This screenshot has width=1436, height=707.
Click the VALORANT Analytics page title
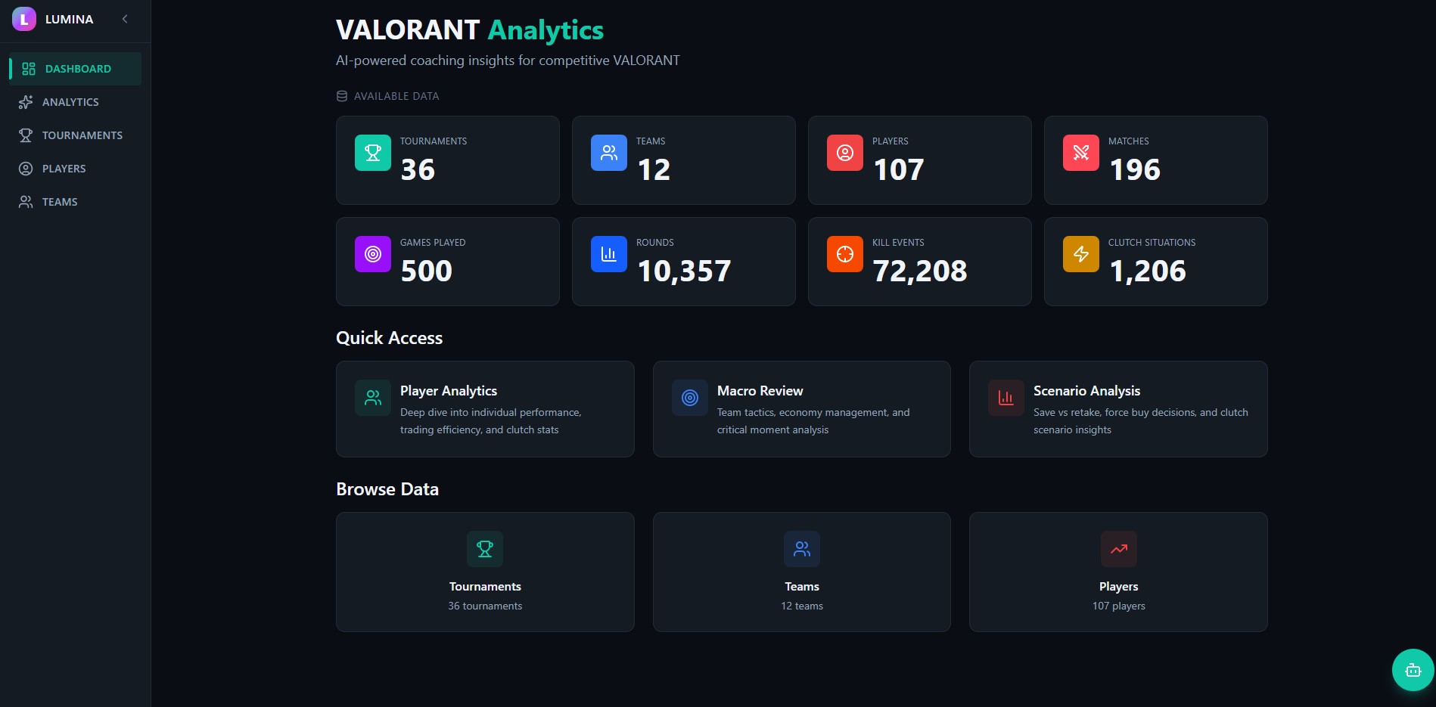click(470, 30)
